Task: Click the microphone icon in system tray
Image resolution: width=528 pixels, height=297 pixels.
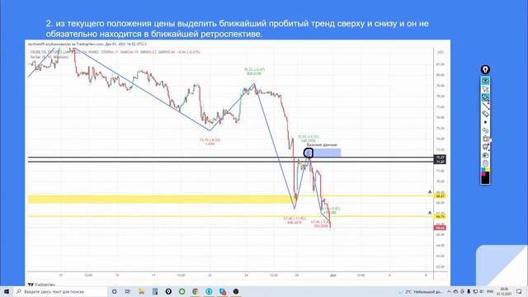Action: (469, 291)
